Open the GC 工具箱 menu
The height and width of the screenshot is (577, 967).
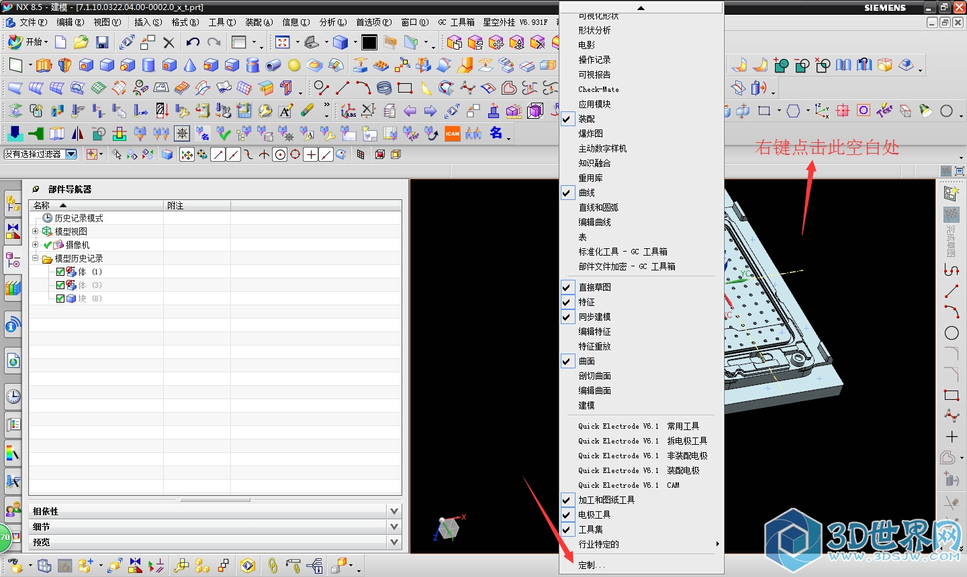456,22
